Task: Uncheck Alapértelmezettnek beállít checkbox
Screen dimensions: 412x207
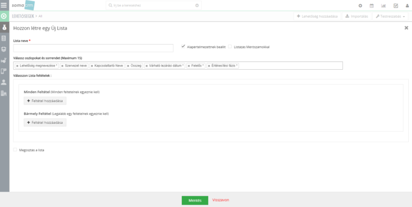Action: pos(183,47)
